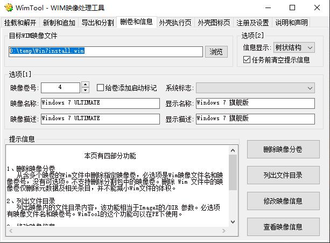Viewport: 330px width, 243px height.
Task: Click the 列出文件目录 button
Action: point(283,175)
